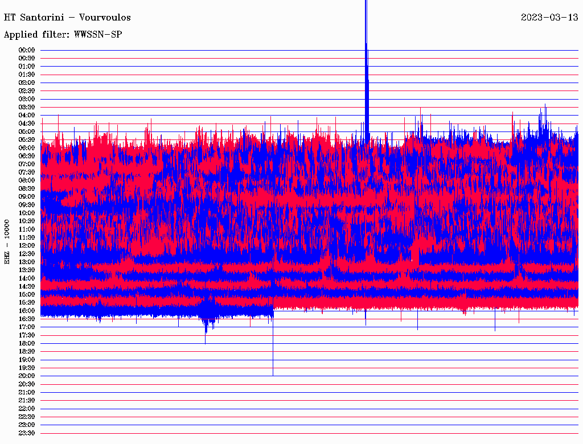Click the 22:00 time label
Image resolution: width=583 pixels, height=444 pixels.
tap(27, 408)
